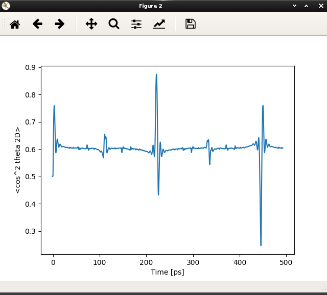Activate the Zoom to rectangle tool
327x295 pixels.
[x=113, y=24]
